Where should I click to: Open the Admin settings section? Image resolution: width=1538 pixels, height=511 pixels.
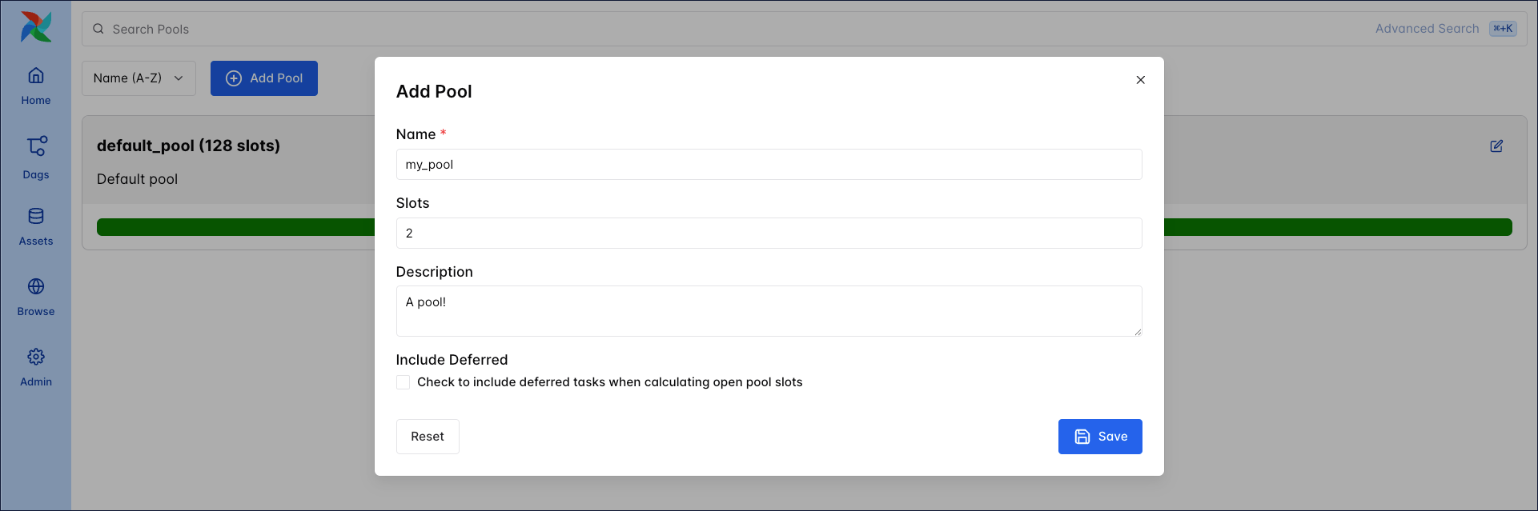click(35, 357)
